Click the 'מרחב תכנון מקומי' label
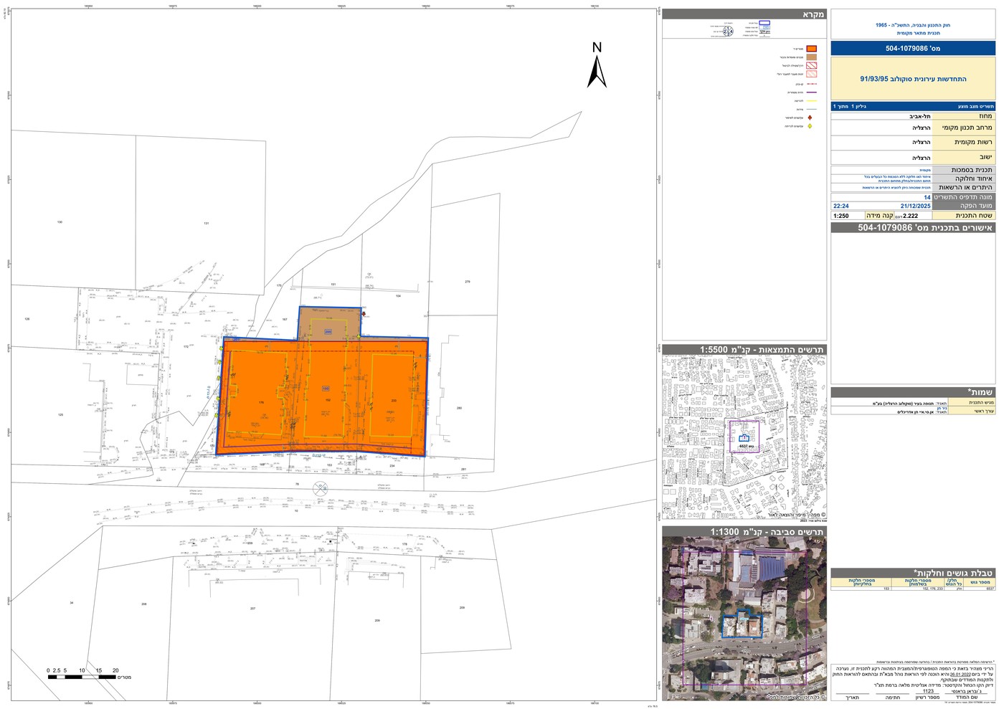 [967, 128]
